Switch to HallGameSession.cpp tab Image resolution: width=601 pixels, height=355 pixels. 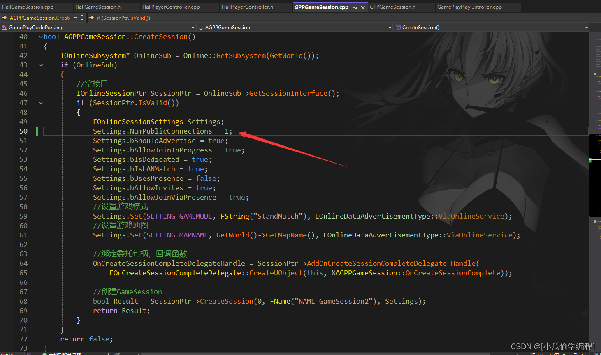[x=28, y=7]
